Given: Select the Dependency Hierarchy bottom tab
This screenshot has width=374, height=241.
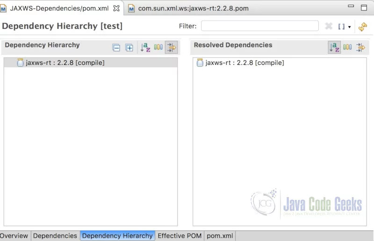Looking at the screenshot, I should pos(117,236).
